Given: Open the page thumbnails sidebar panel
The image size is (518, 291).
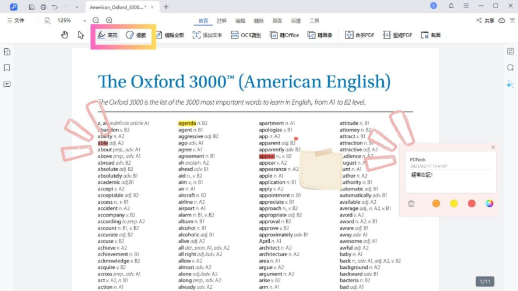Looking at the screenshot, I should tap(7, 52).
